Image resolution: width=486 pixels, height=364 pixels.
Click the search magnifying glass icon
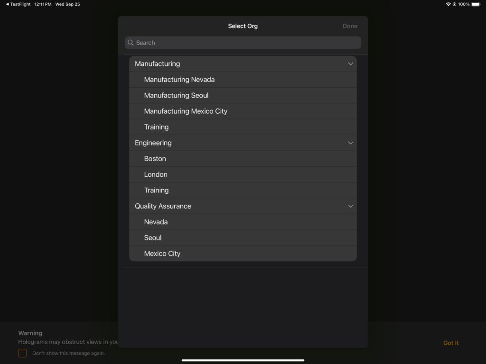coord(131,43)
